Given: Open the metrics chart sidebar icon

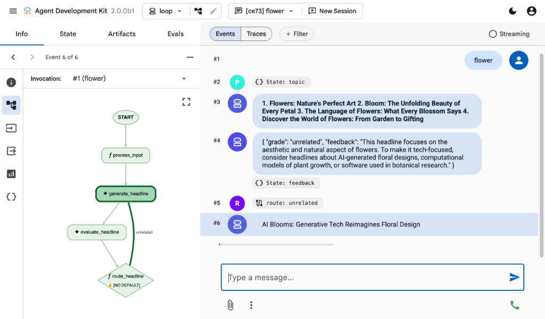Looking at the screenshot, I should [x=11, y=174].
